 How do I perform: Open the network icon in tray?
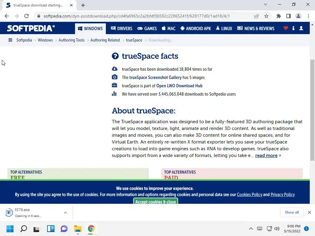(269, 229)
